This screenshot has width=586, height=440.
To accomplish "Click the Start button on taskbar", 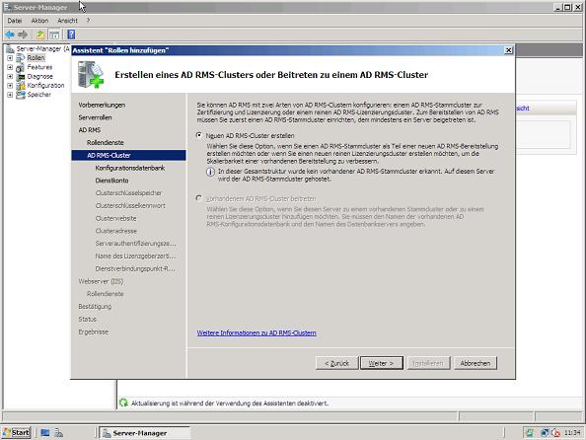I will tap(16, 433).
